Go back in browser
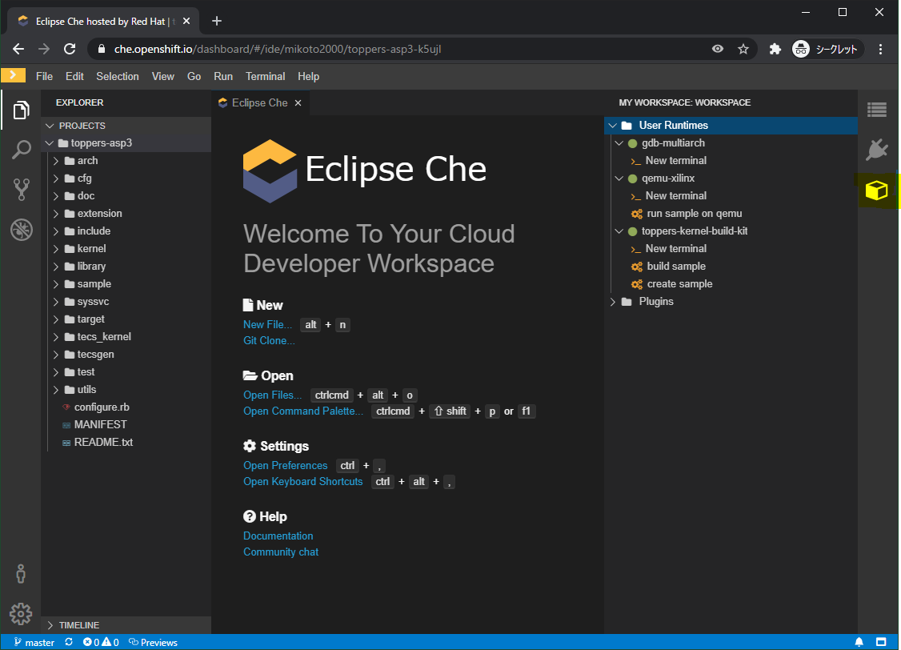The image size is (901, 650). pyautogui.click(x=18, y=49)
